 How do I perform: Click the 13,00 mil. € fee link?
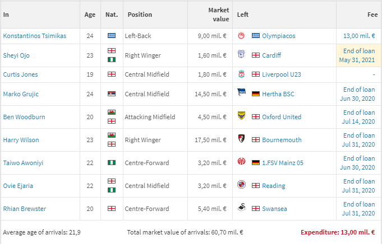[359, 36]
